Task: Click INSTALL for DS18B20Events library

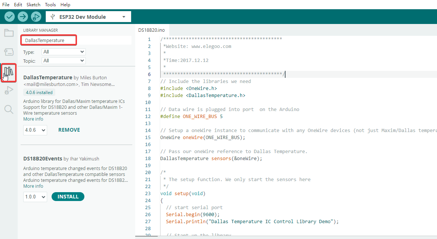Action: pyautogui.click(x=68, y=197)
